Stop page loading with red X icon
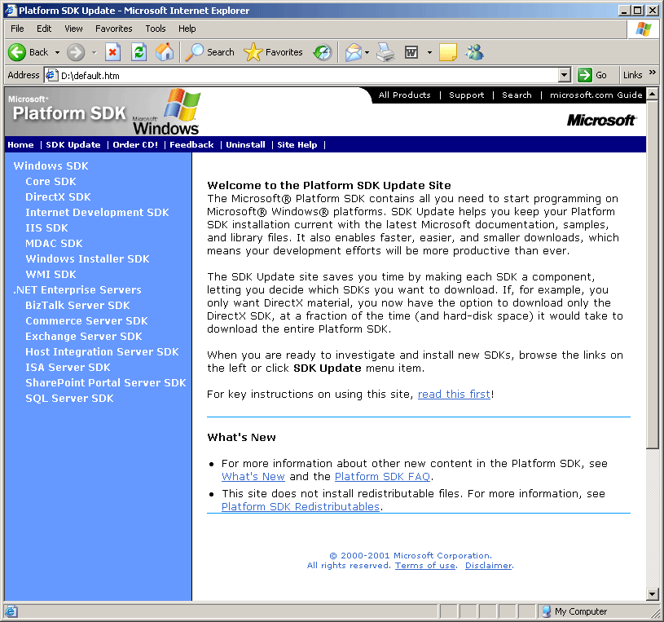This screenshot has height=622, width=664. 112,52
